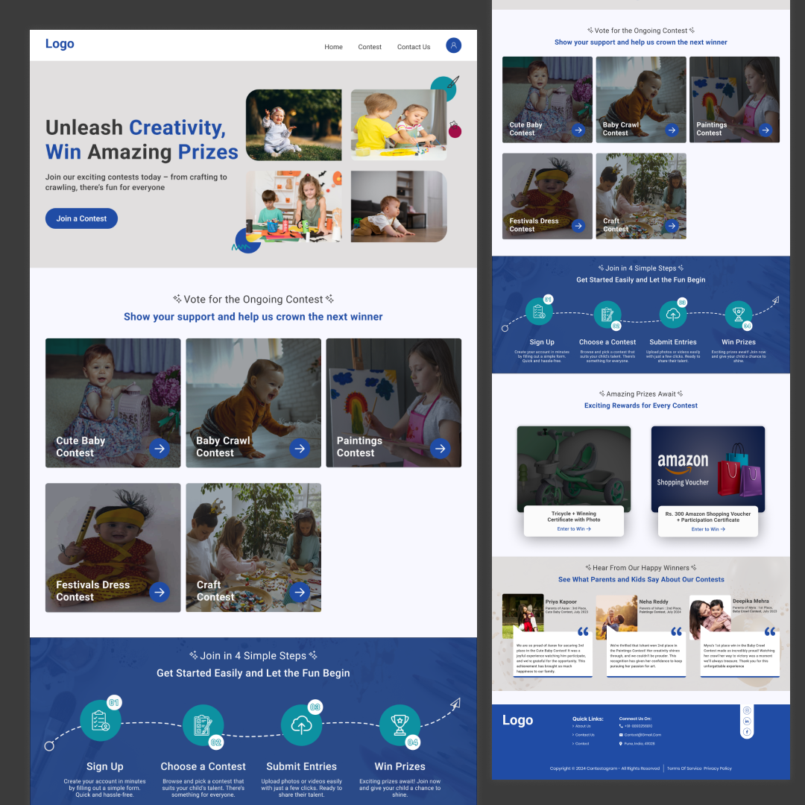The height and width of the screenshot is (805, 805).
Task: Click the arrow on the large Baby Crawl Contest card
Action: pos(300,448)
